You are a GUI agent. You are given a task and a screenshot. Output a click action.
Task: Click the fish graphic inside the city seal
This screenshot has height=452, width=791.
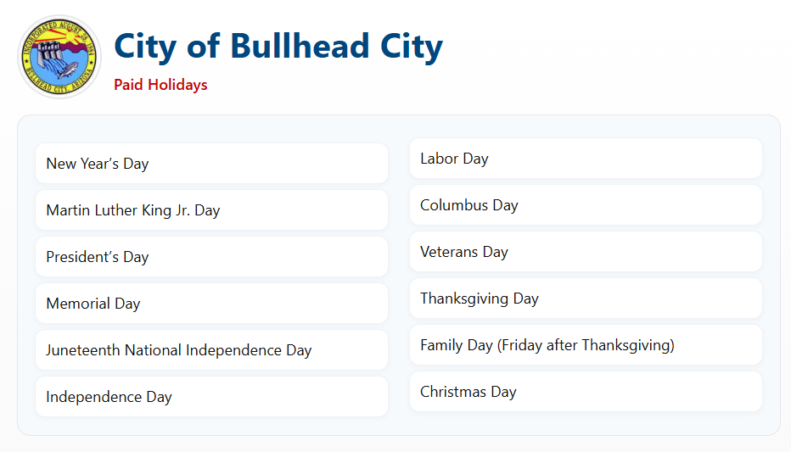pyautogui.click(x=68, y=69)
